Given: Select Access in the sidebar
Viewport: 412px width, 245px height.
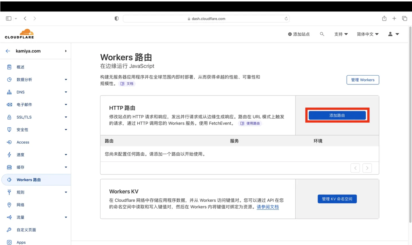Looking at the screenshot, I should click(23, 142).
